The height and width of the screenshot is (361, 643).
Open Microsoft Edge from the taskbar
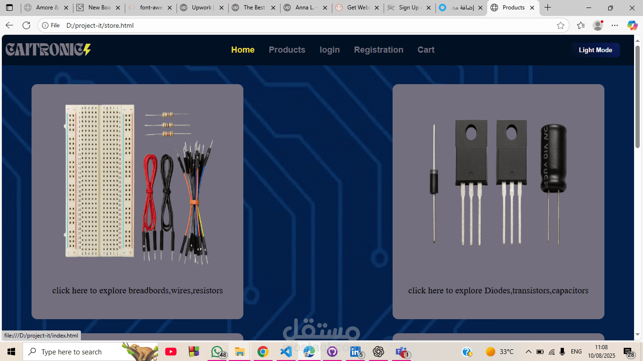pos(309,352)
